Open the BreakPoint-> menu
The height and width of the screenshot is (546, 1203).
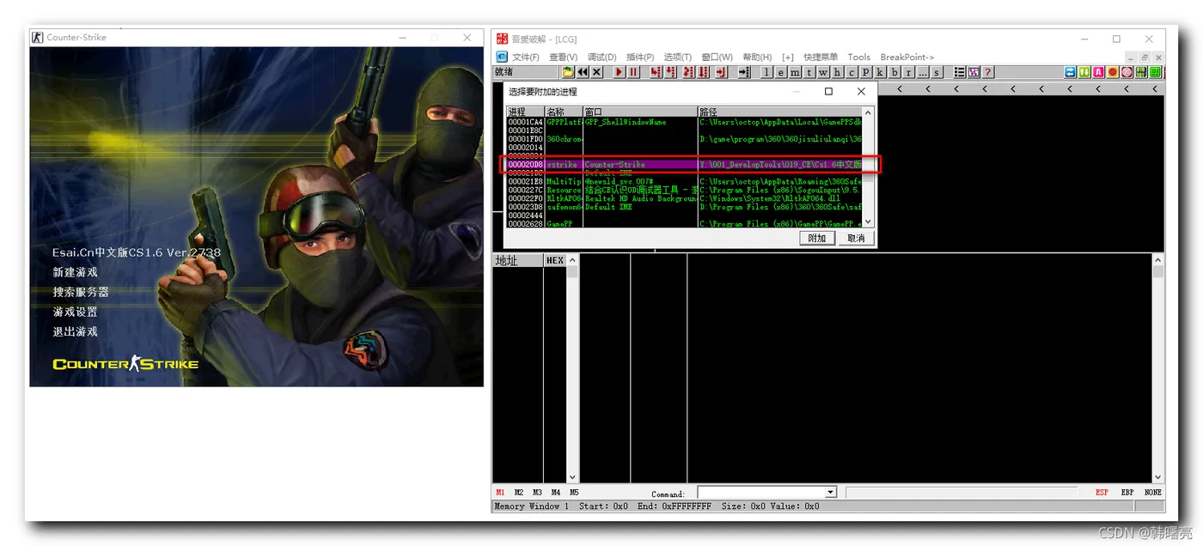click(907, 58)
